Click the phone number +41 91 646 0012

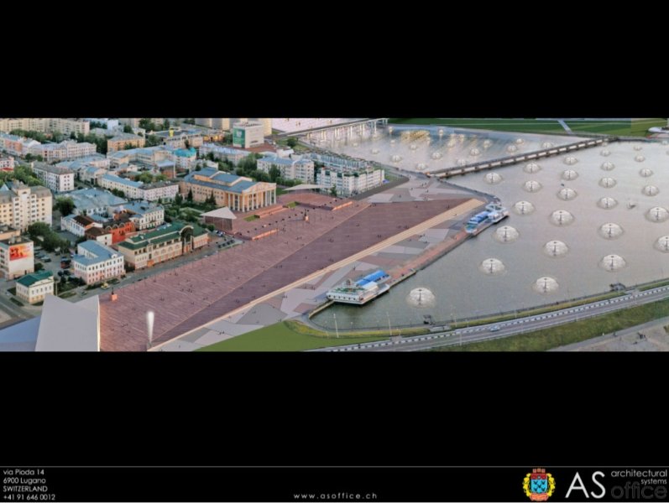click(29, 496)
